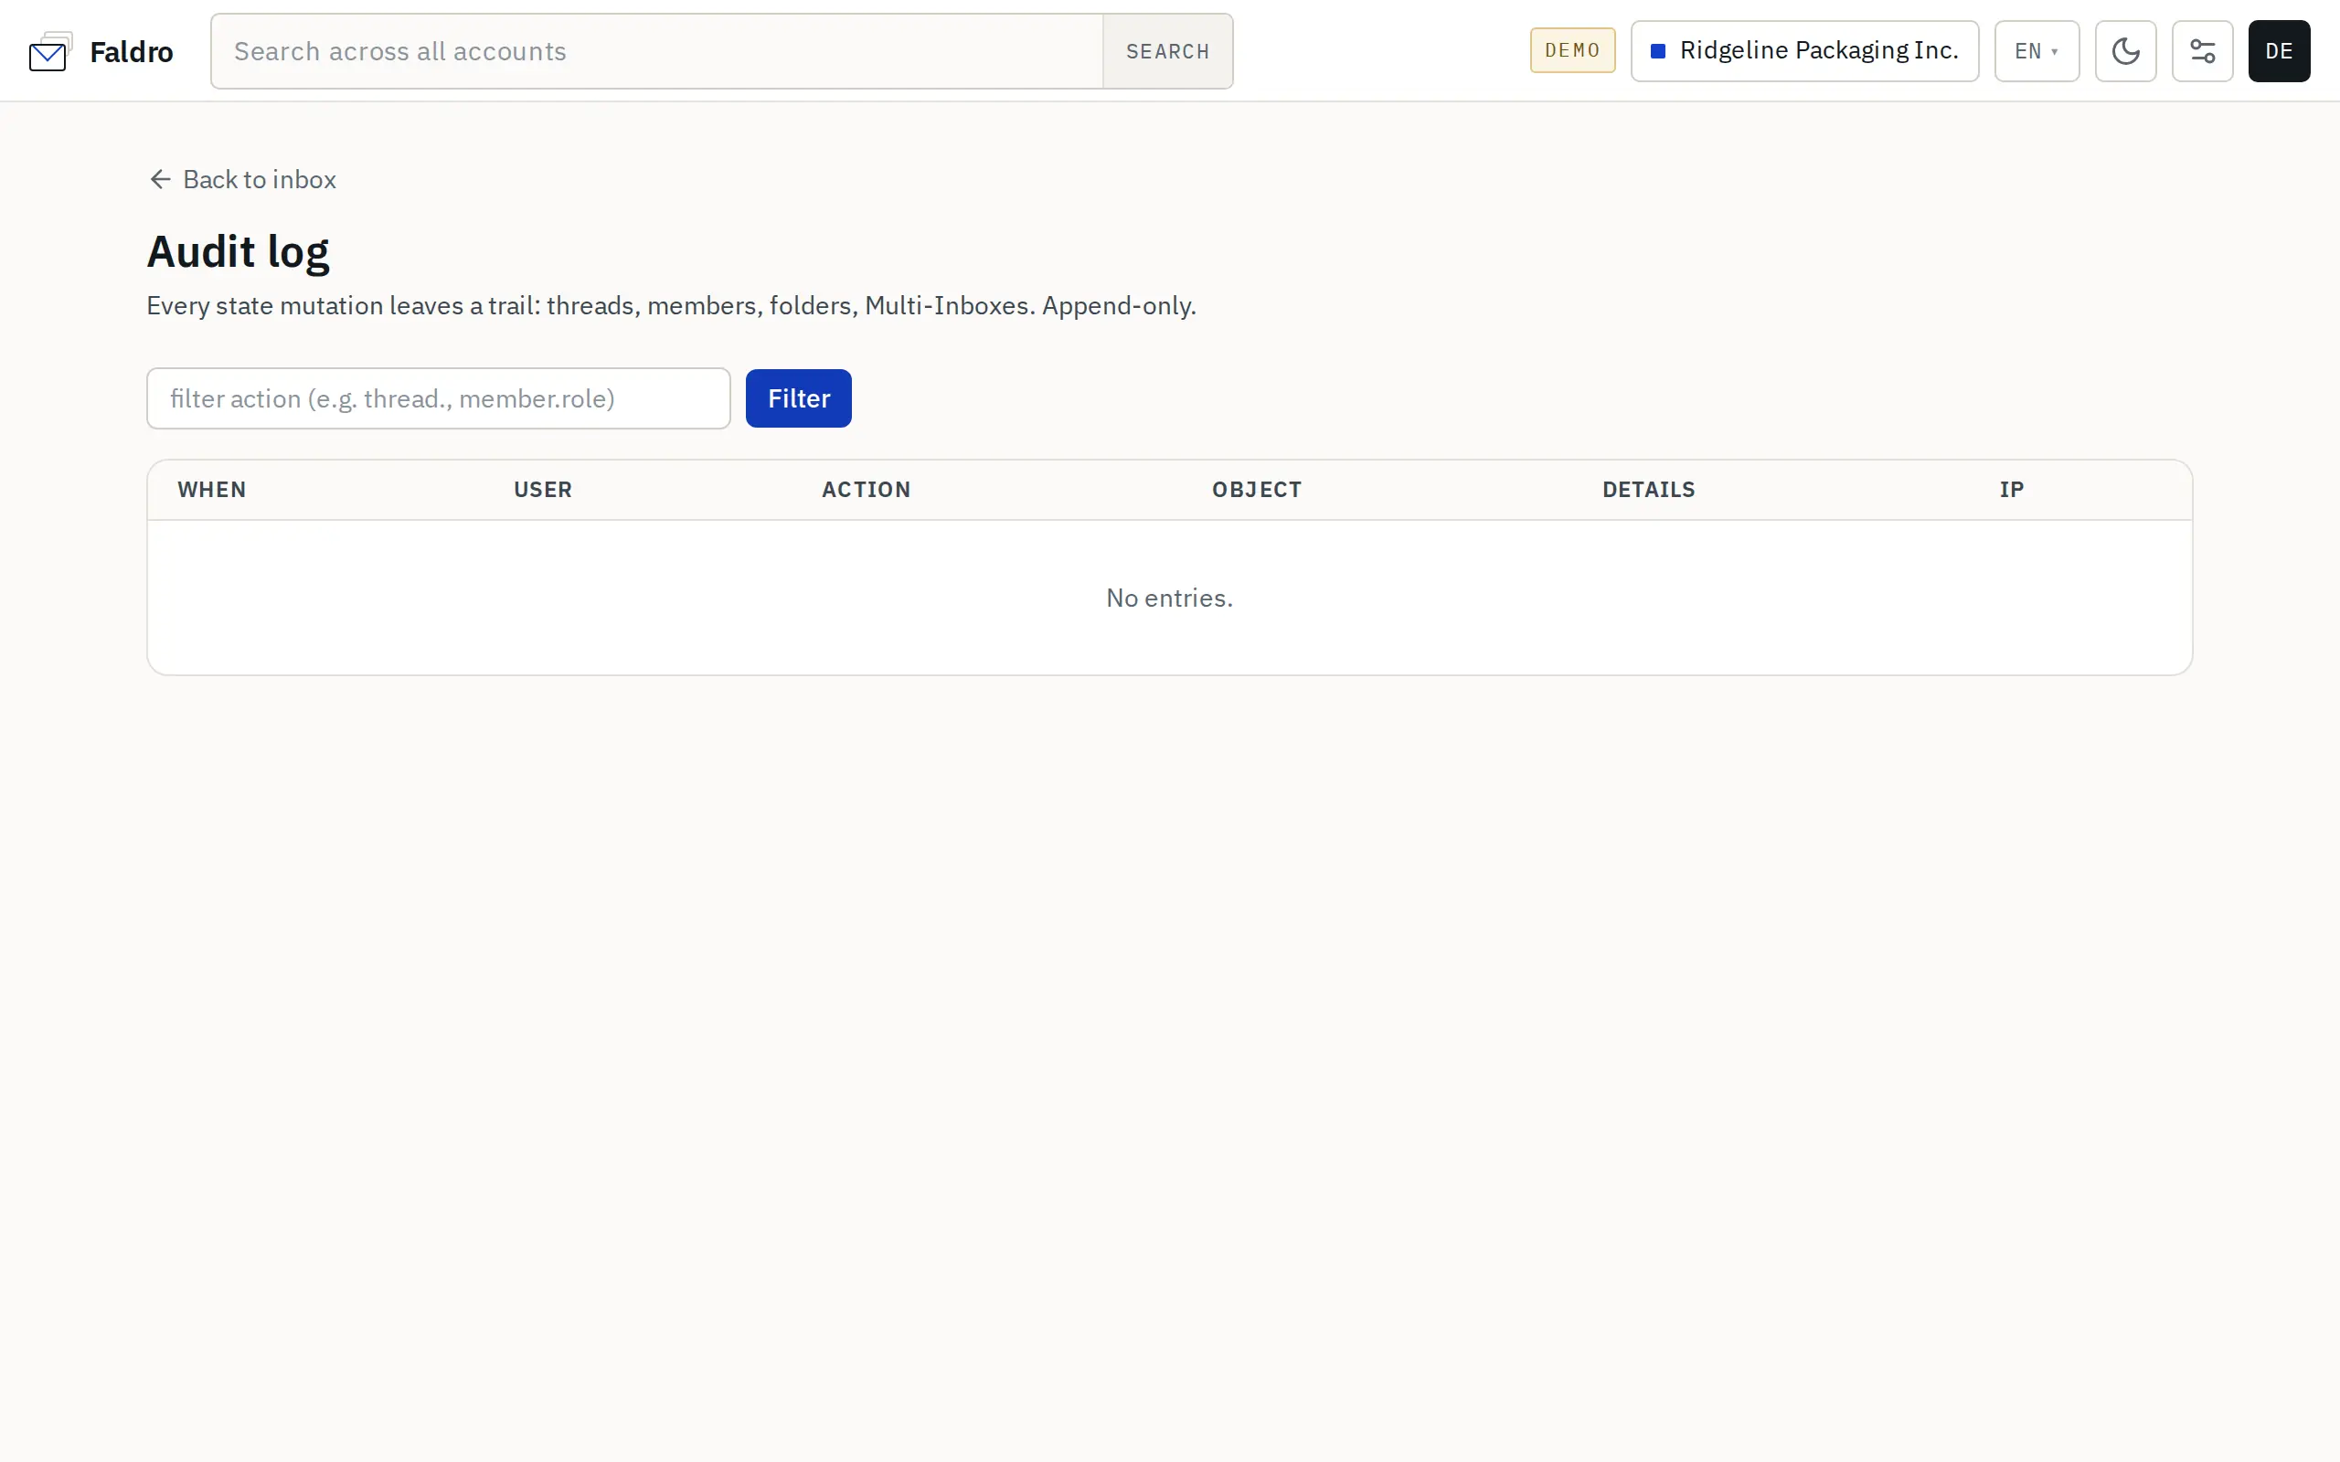Focus the filter action input field
2340x1462 pixels.
tap(438, 398)
